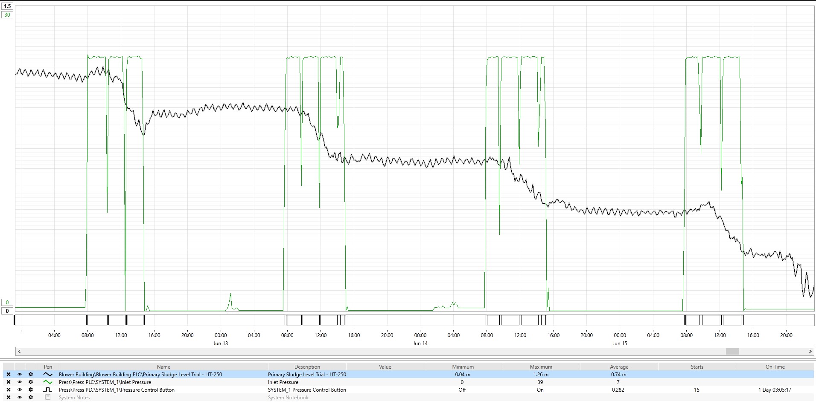Hide the Primary Sludge Level Trial trace
The height and width of the screenshot is (404, 816).
(20, 375)
